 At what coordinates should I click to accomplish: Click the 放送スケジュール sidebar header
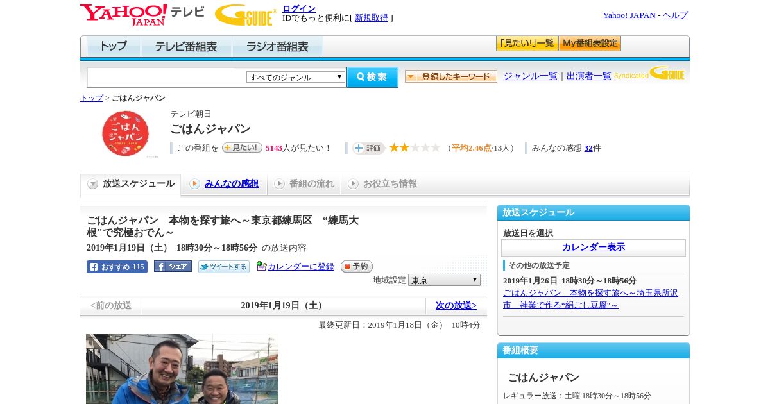(x=594, y=212)
